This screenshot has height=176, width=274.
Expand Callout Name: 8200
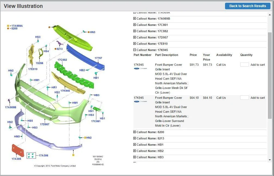tap(134, 132)
